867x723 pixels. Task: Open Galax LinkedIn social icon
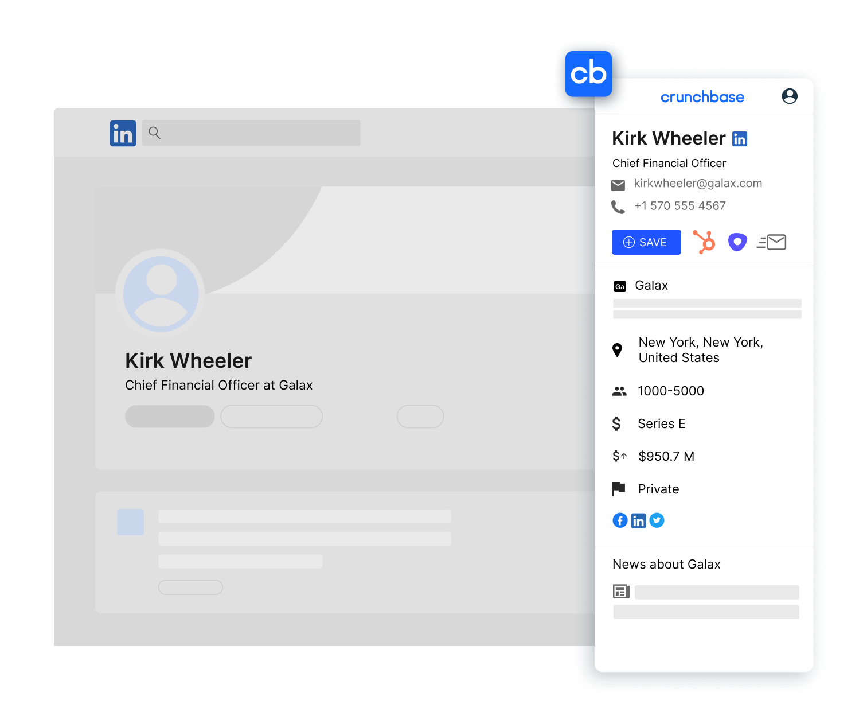tap(638, 520)
